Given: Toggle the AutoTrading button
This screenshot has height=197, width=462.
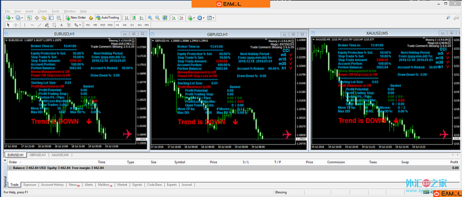Looking at the screenshot, I should click(x=107, y=18).
